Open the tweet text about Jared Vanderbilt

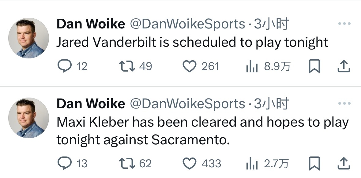click(x=192, y=43)
